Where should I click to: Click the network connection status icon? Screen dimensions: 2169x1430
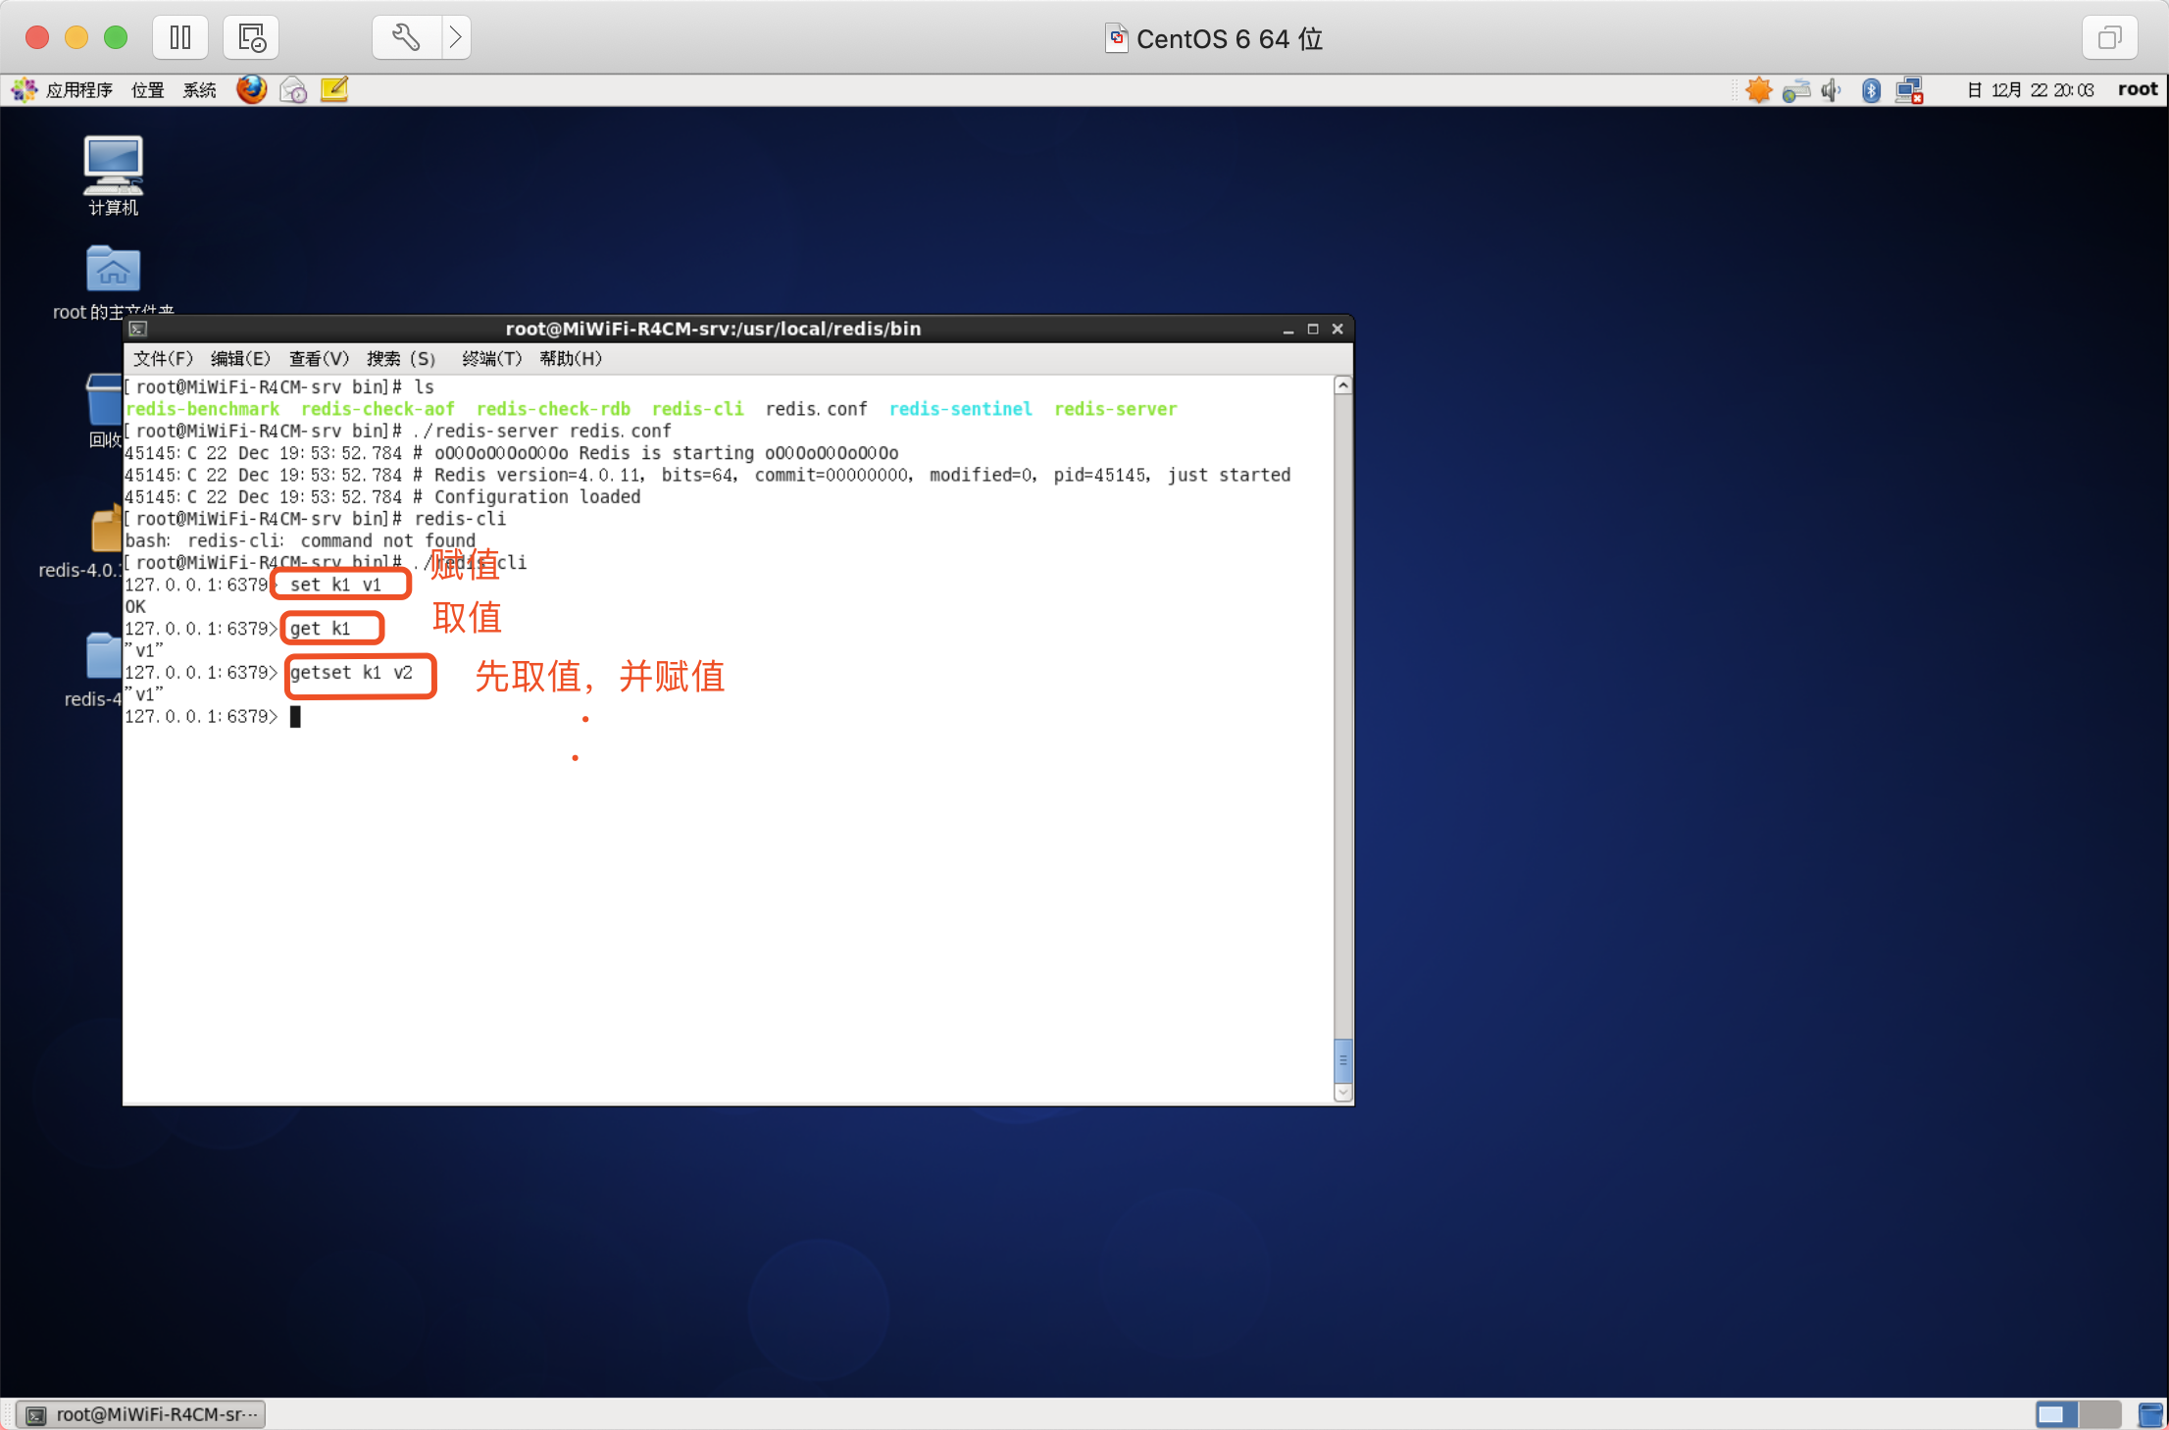pos(1908,90)
